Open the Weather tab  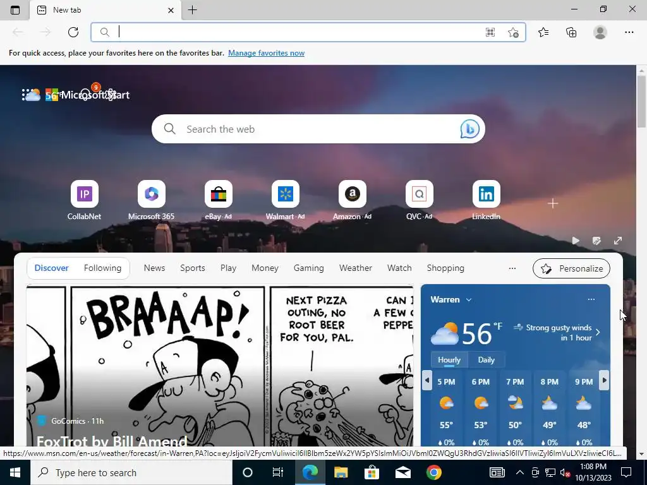pyautogui.click(x=355, y=268)
